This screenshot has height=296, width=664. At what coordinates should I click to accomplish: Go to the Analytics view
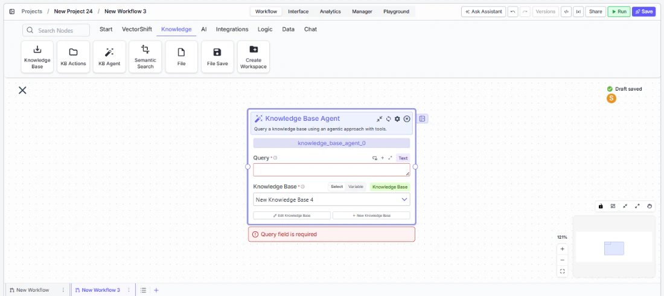click(x=330, y=11)
